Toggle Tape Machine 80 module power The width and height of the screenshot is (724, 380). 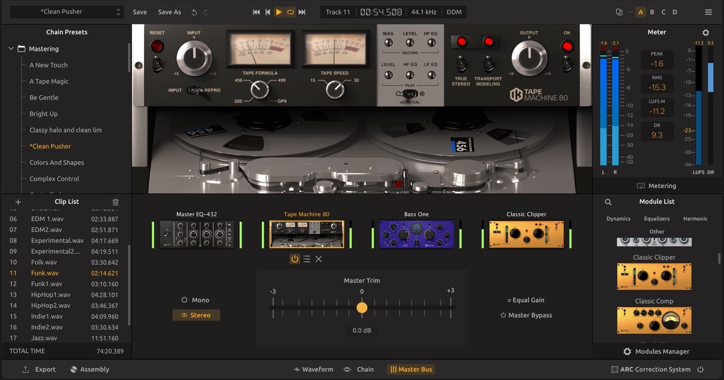294,259
